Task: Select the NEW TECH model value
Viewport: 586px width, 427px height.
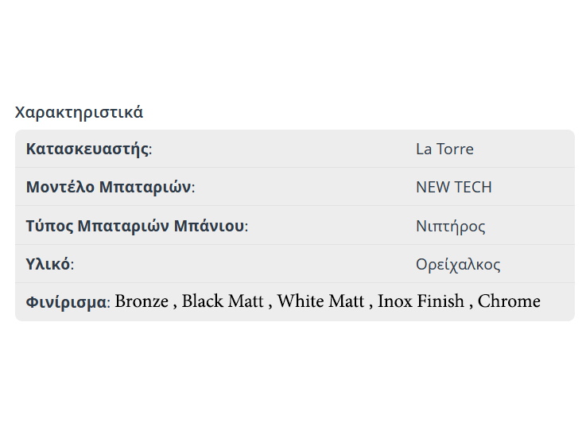Action: pos(453,187)
